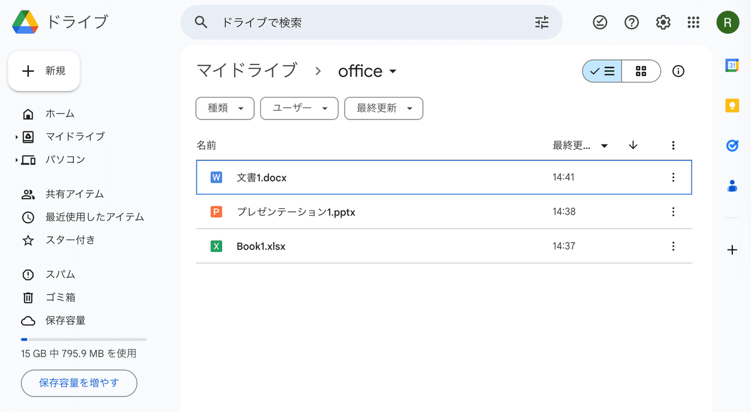
Task: Expand マイドライブ tree in sidebar
Action: click(x=16, y=137)
